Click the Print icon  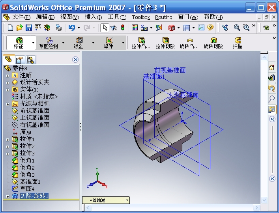[x=59, y=28]
